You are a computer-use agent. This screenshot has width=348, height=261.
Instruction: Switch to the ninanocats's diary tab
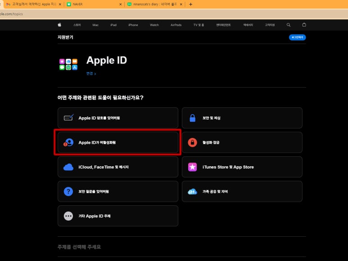[x=155, y=4]
